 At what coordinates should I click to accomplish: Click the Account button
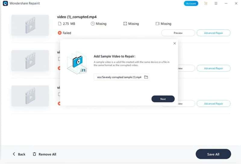point(191,4)
